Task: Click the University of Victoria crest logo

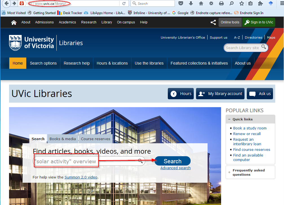Action: (x=16, y=43)
